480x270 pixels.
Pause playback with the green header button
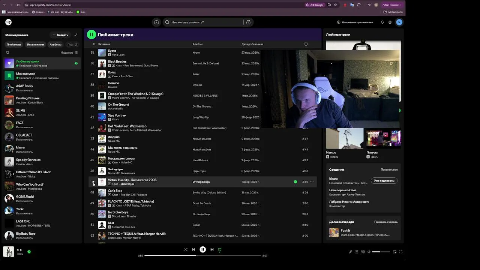click(91, 34)
